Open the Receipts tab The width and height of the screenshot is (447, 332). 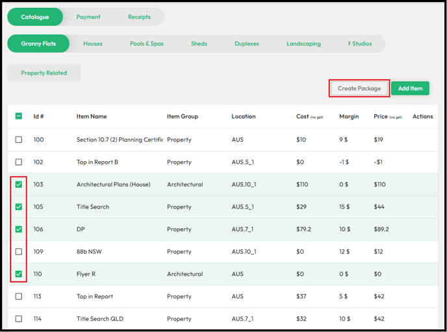coord(140,17)
